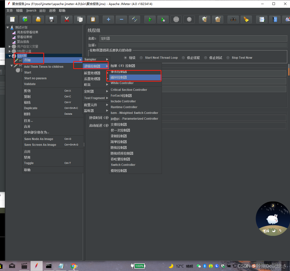
Task: Click the Toggle enable/disable icon
Action: (x=134, y=19)
